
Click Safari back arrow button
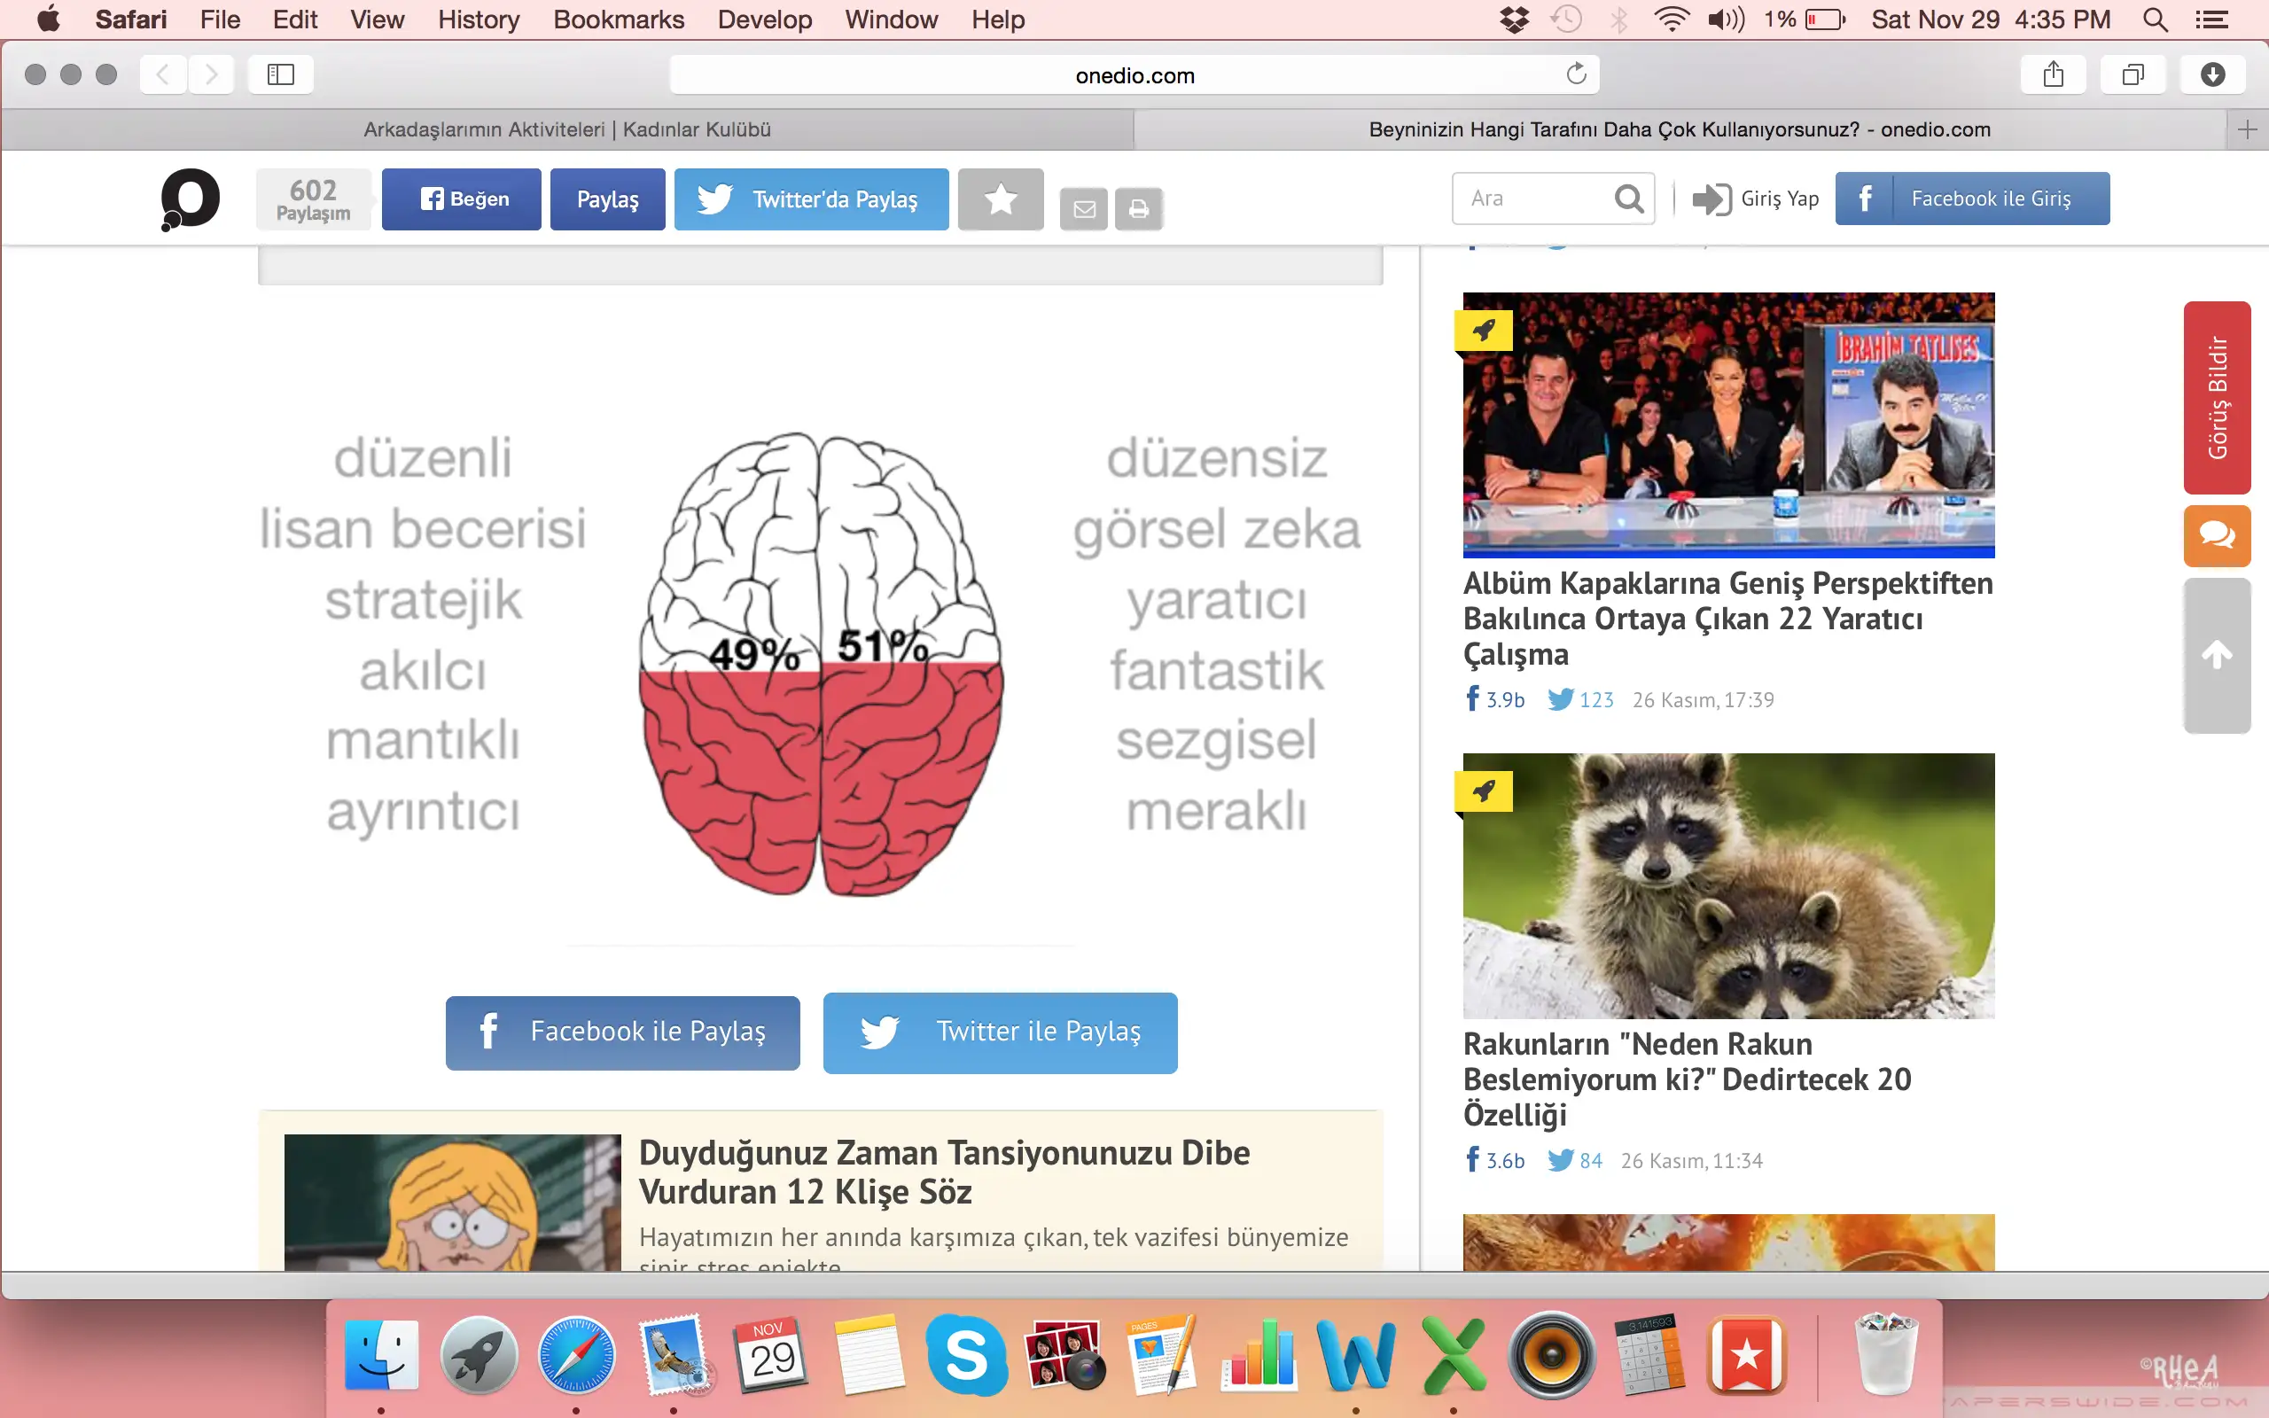(163, 74)
